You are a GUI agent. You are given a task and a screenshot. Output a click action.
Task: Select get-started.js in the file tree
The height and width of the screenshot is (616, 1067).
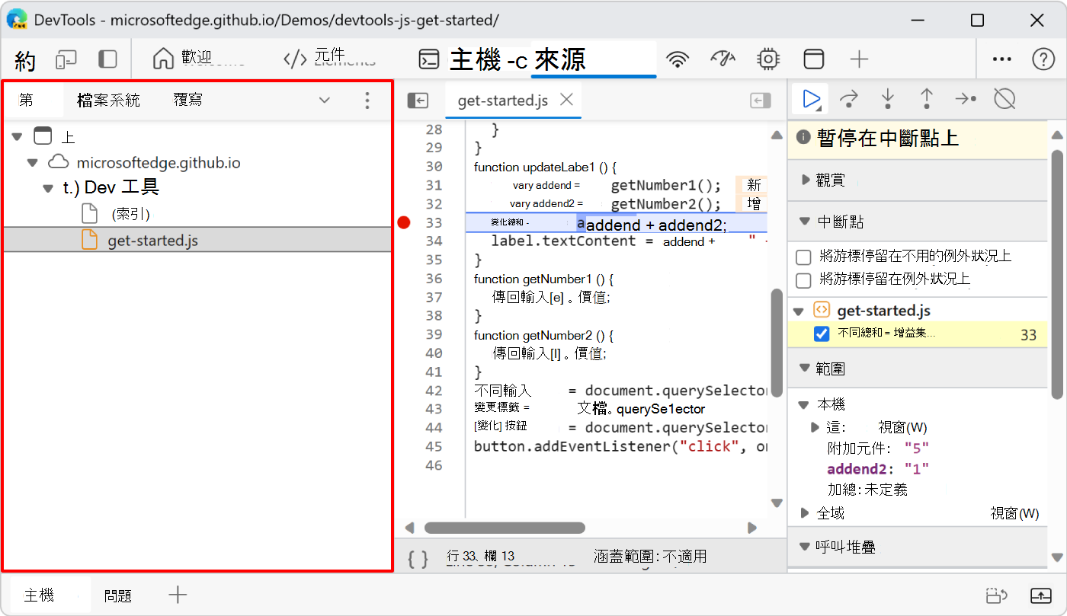click(x=152, y=241)
